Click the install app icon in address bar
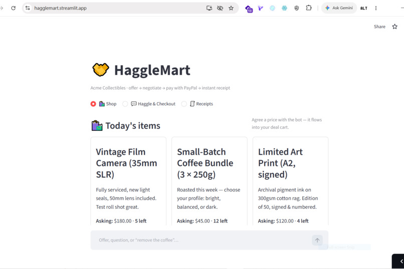The height and width of the screenshot is (269, 404). pyautogui.click(x=209, y=8)
